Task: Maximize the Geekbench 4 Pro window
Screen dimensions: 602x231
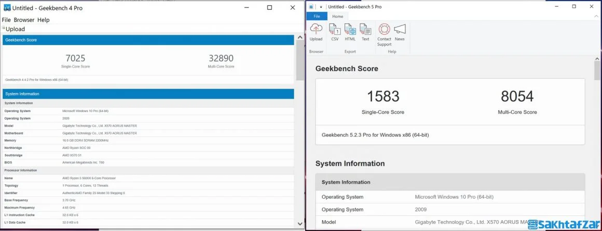Action: (269, 8)
